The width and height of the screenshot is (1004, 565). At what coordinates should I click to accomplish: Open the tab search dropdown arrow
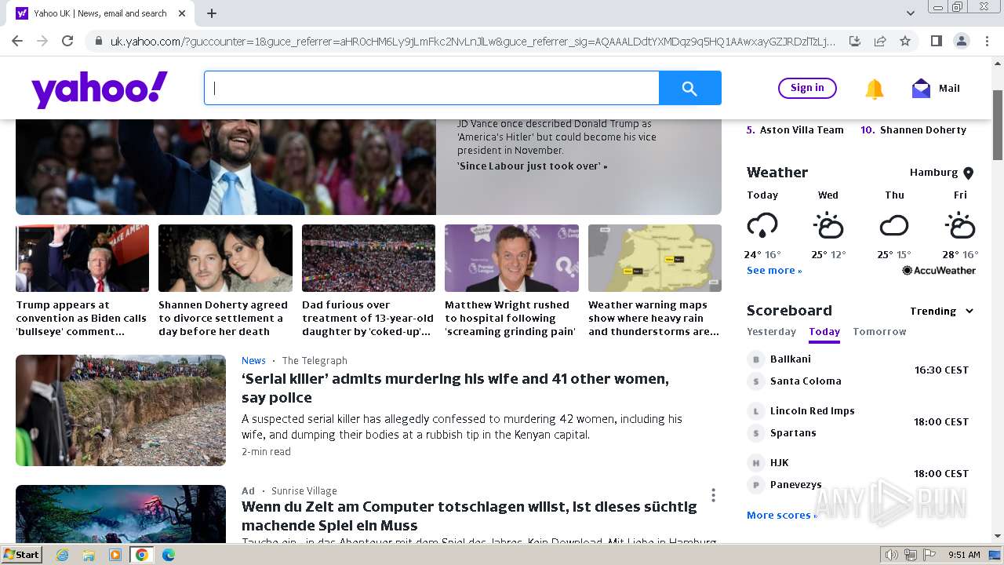911,13
